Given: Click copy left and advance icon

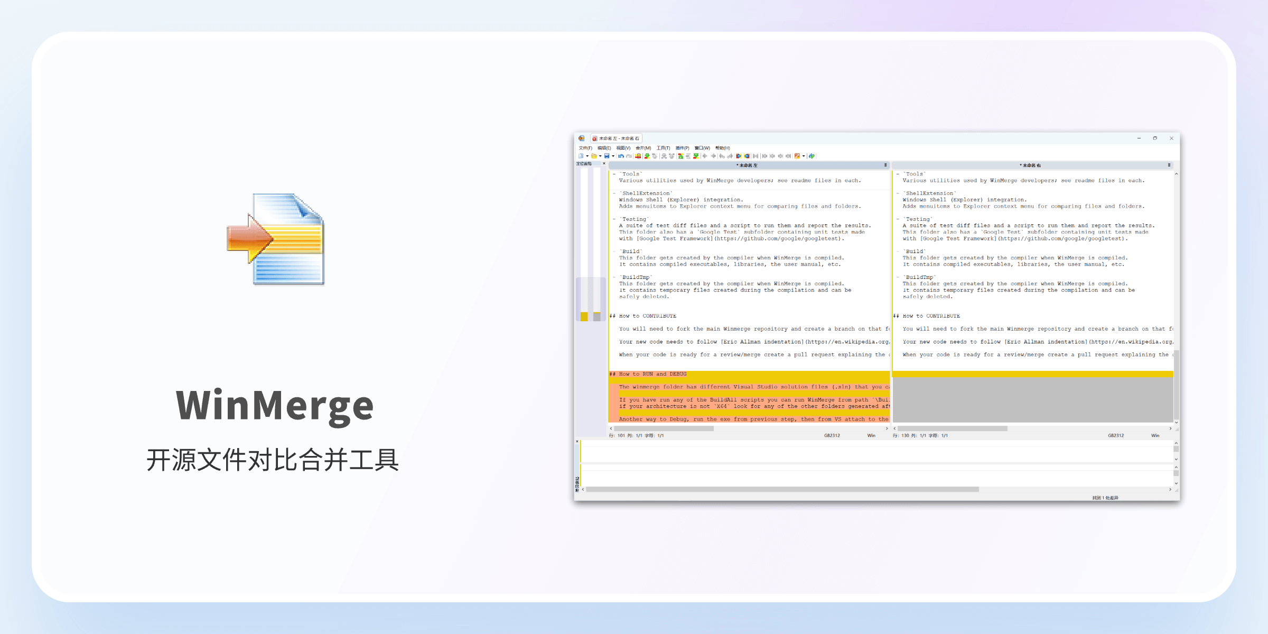Looking at the screenshot, I should tap(730, 156).
